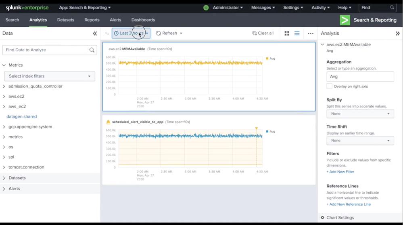Click the Chart Settings gear icon
The height and width of the screenshot is (225, 403).
[323, 218]
